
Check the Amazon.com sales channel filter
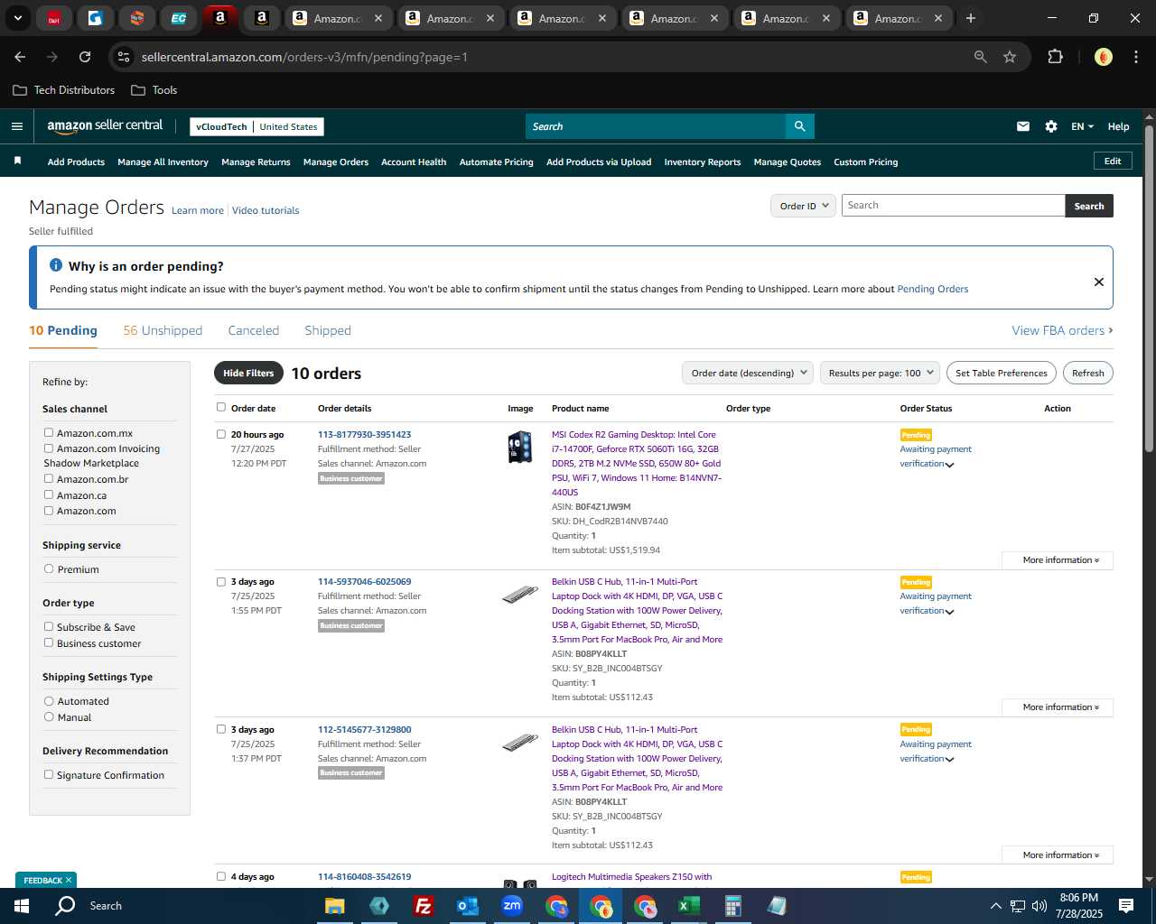(x=49, y=511)
